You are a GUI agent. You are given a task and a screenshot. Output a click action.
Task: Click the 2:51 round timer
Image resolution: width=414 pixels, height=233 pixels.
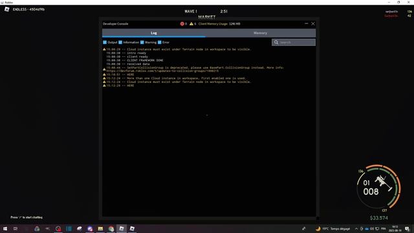click(x=224, y=12)
